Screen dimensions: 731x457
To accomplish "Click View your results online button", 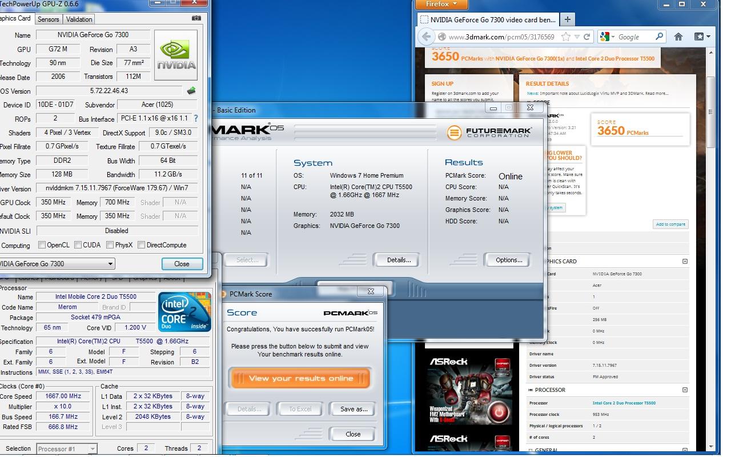I will 300,378.
